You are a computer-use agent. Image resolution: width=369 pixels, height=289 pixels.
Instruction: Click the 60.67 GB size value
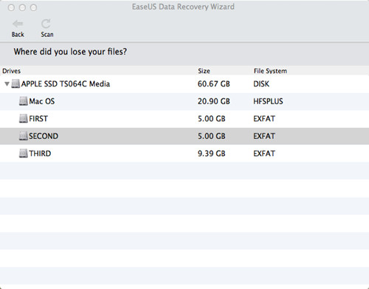coord(213,84)
